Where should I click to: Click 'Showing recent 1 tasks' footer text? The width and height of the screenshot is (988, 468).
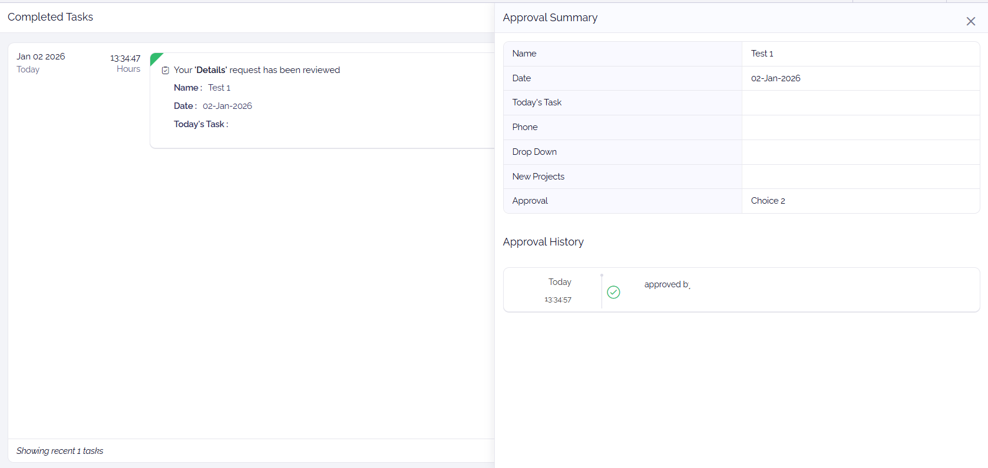click(60, 451)
